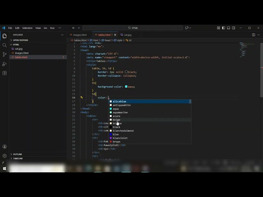Choose aquamarine from the suggestion list
This screenshot has height=197, width=263.
pyautogui.click(x=150, y=112)
